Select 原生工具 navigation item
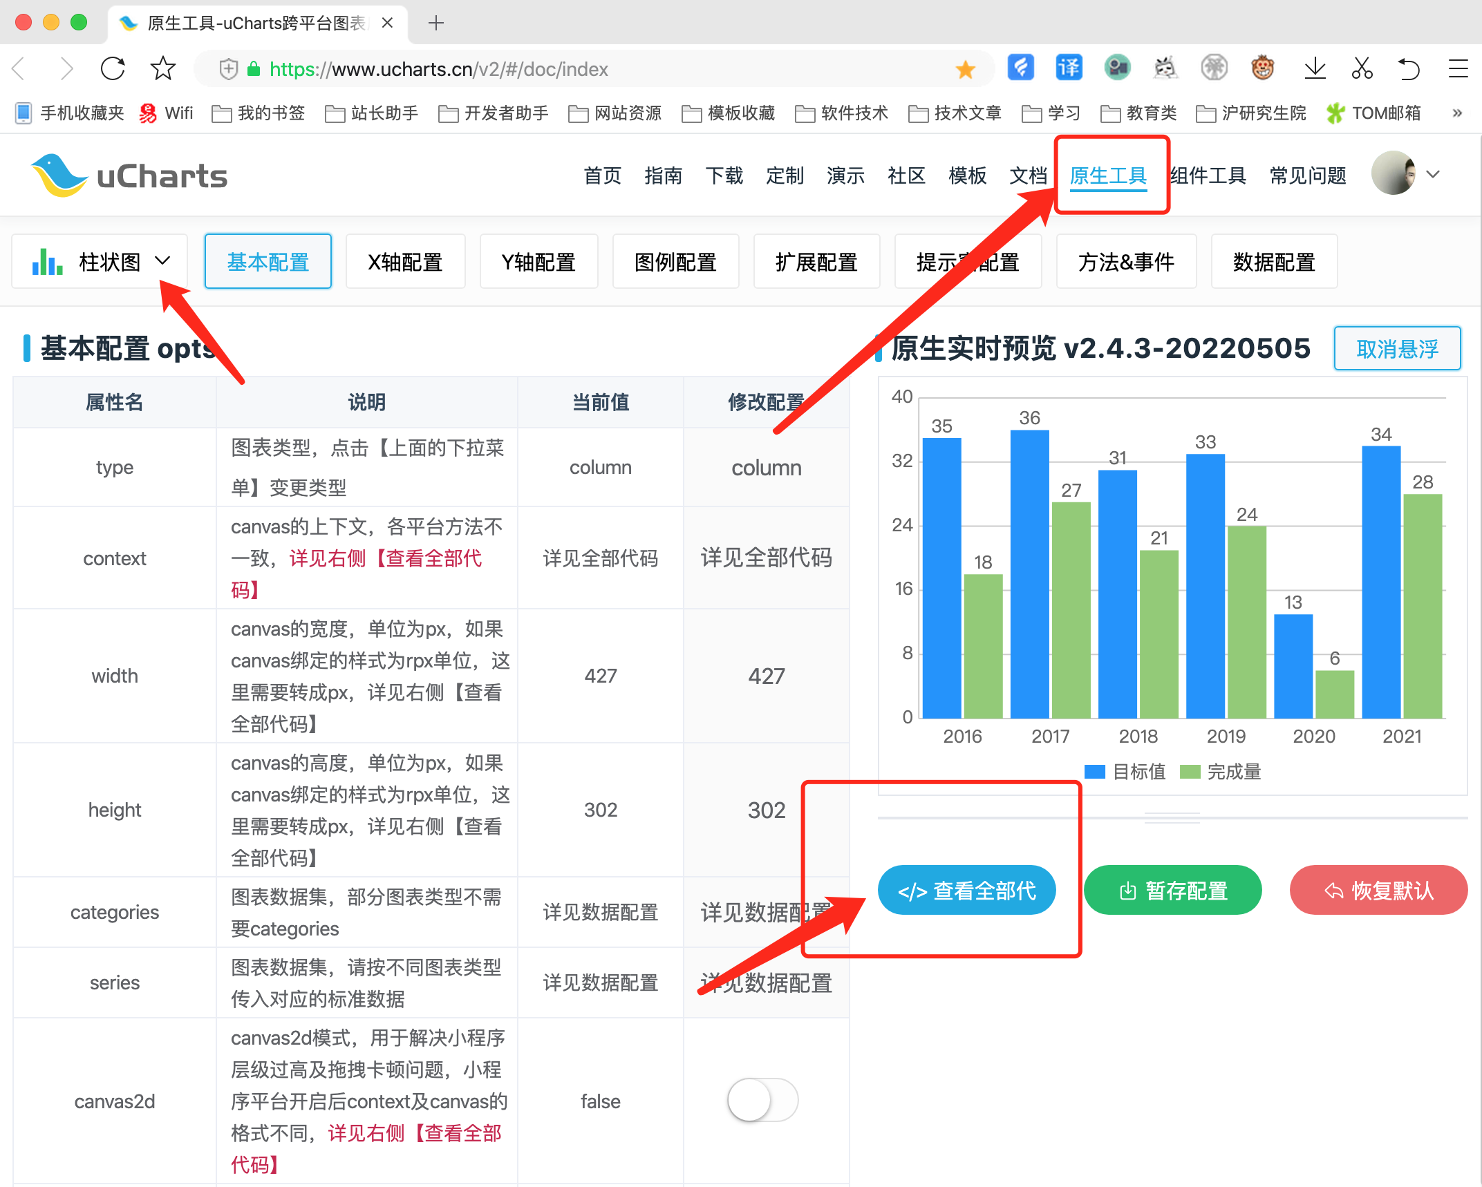Image resolution: width=1482 pixels, height=1187 pixels. click(x=1108, y=175)
